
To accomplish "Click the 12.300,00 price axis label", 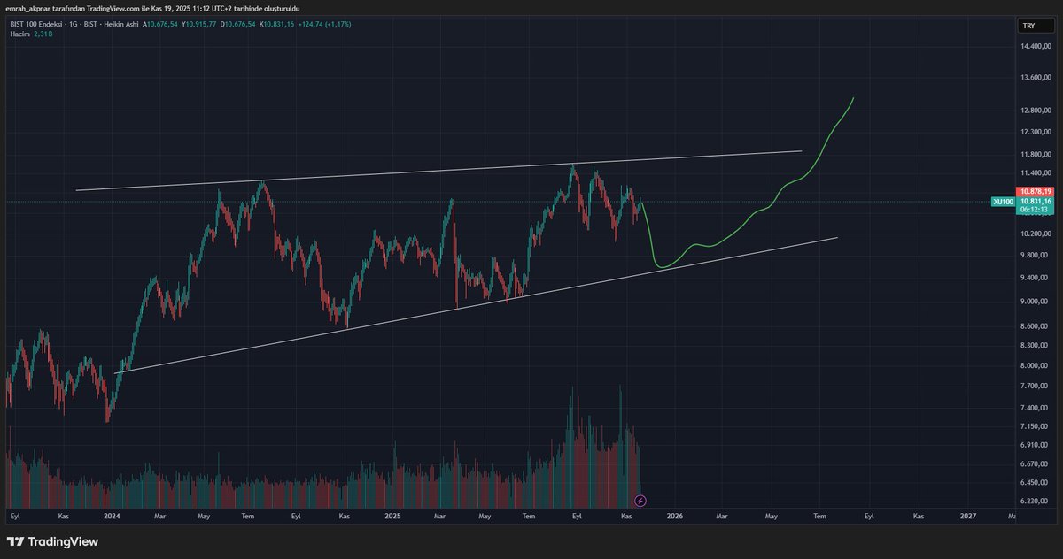I will [x=1035, y=132].
